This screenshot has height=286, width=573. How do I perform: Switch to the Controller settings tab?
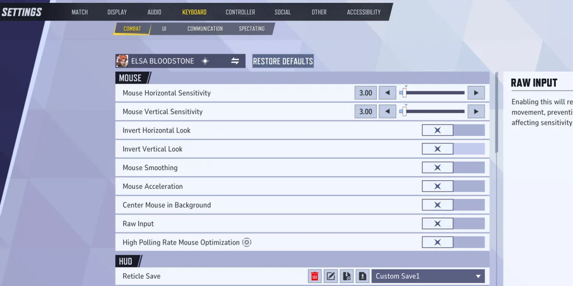[240, 12]
